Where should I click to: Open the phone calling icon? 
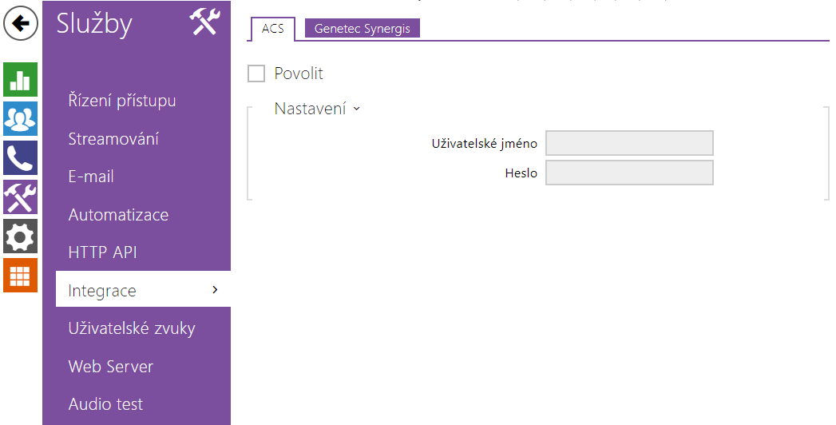(20, 158)
